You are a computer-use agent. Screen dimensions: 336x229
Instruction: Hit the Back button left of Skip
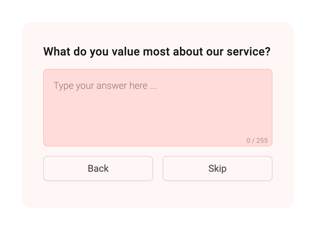pyautogui.click(x=98, y=168)
